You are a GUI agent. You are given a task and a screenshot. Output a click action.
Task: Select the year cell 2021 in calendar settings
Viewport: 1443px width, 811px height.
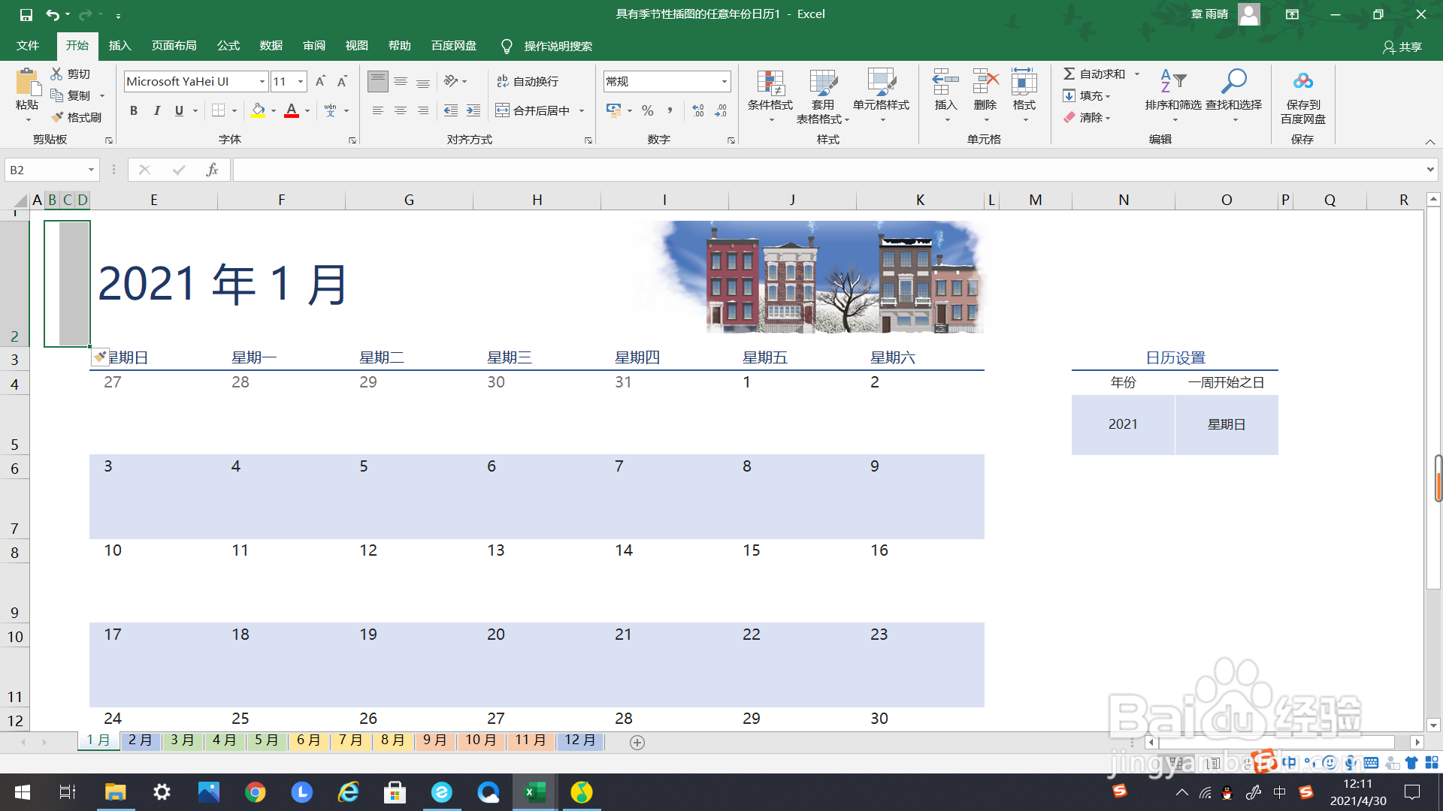click(1123, 424)
